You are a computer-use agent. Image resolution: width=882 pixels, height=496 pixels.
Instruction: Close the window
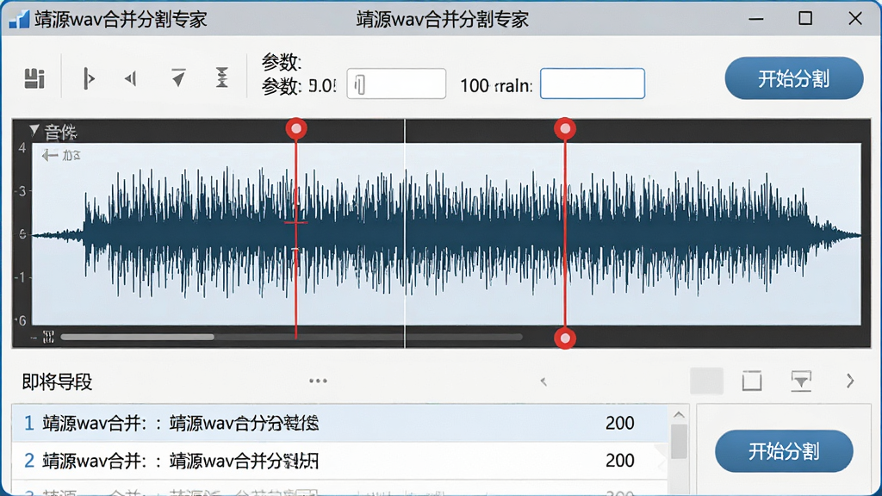click(x=855, y=19)
